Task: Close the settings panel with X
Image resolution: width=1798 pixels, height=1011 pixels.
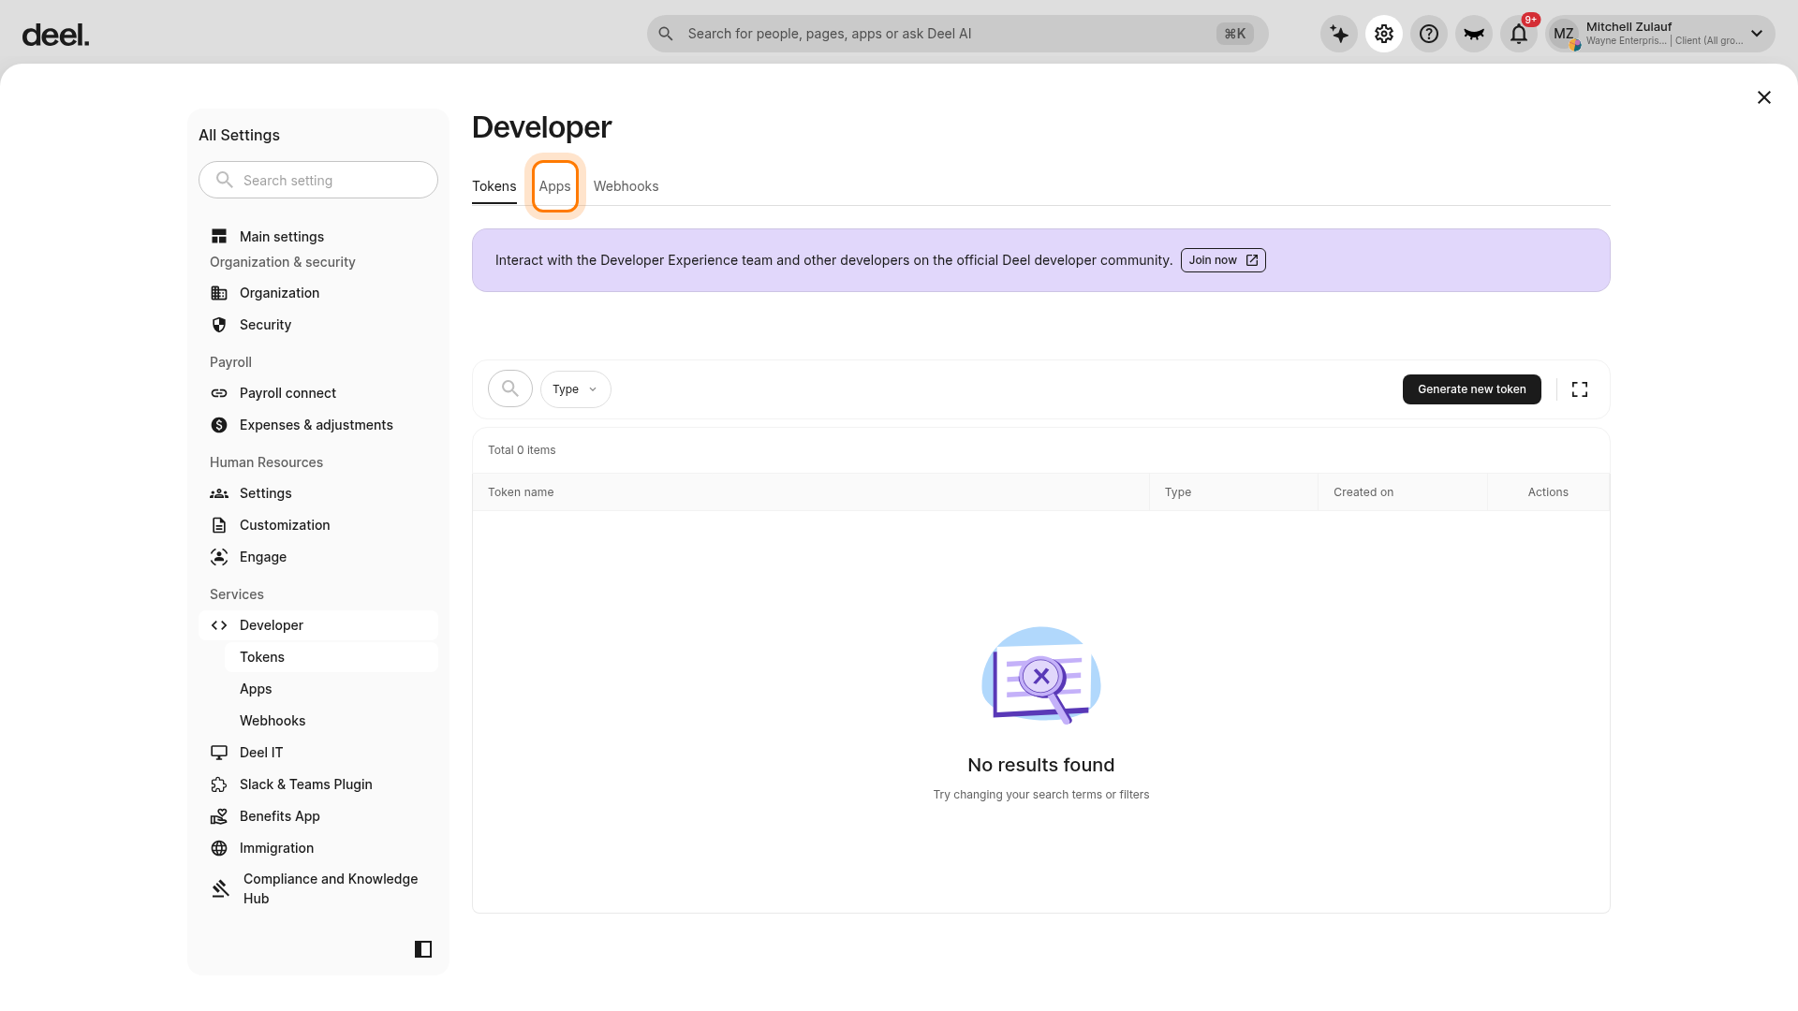Action: (x=1764, y=97)
